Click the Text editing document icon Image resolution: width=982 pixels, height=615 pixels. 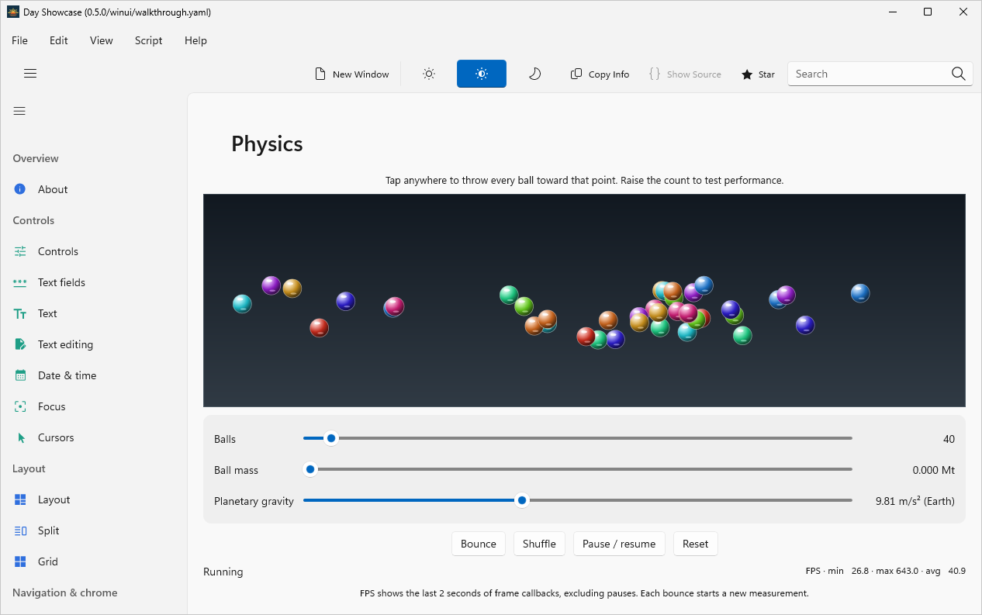point(20,344)
